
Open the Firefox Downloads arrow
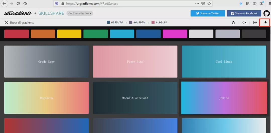(x=241, y=3)
